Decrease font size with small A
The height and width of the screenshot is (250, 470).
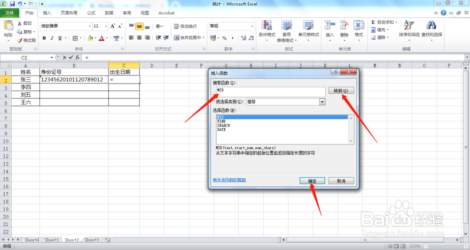(x=120, y=26)
